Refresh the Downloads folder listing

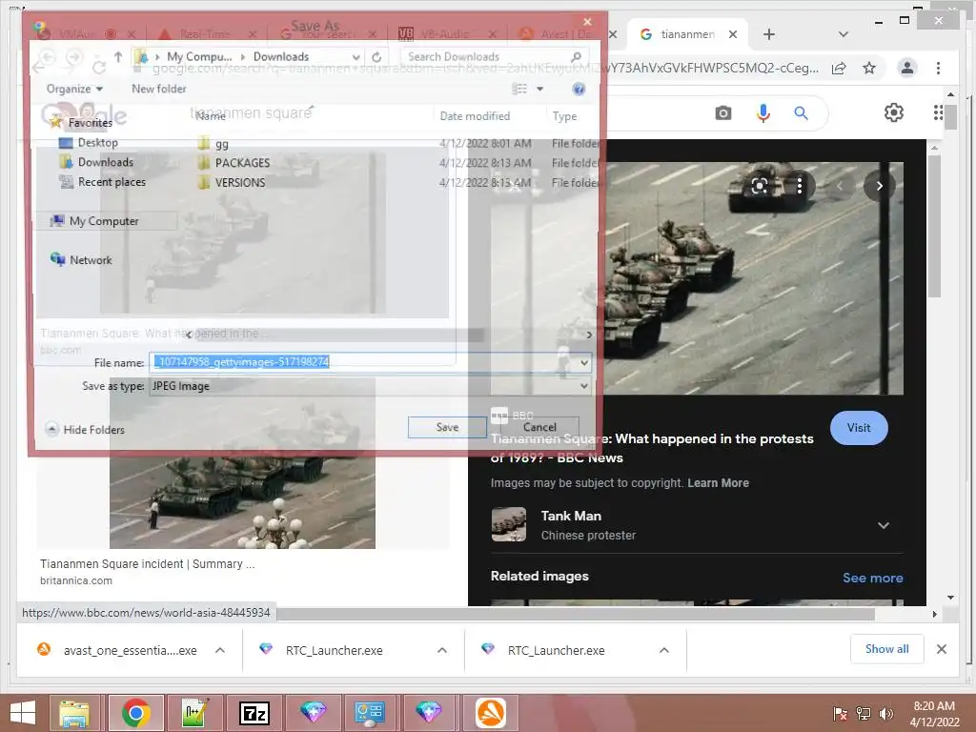(376, 56)
